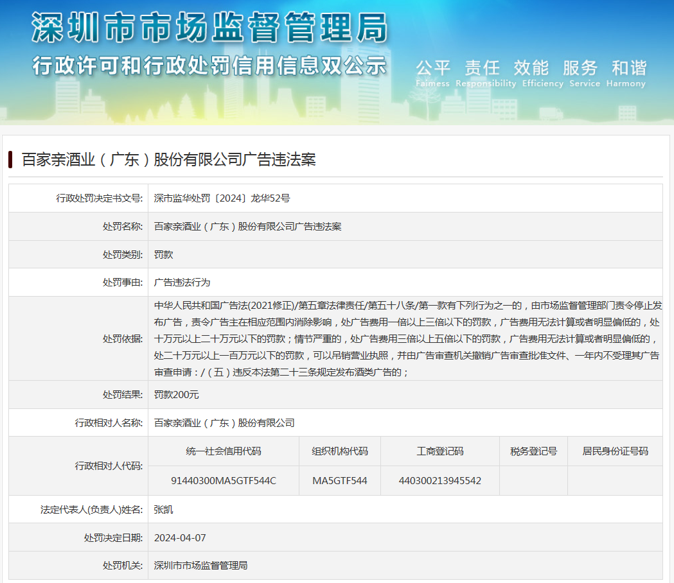The height and width of the screenshot is (583, 674).
Task: Select the 罚款200元 result value
Action: coord(176,394)
